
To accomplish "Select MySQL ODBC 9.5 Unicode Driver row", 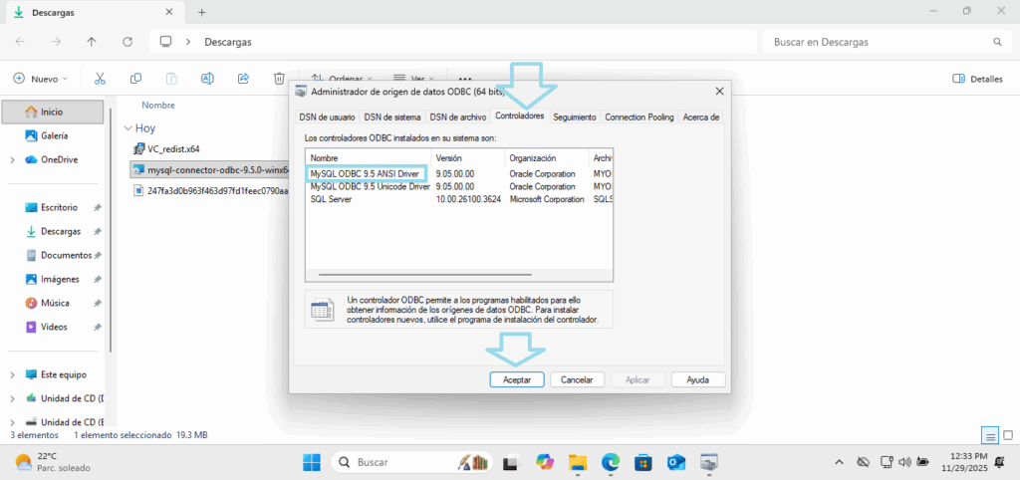I will click(459, 186).
